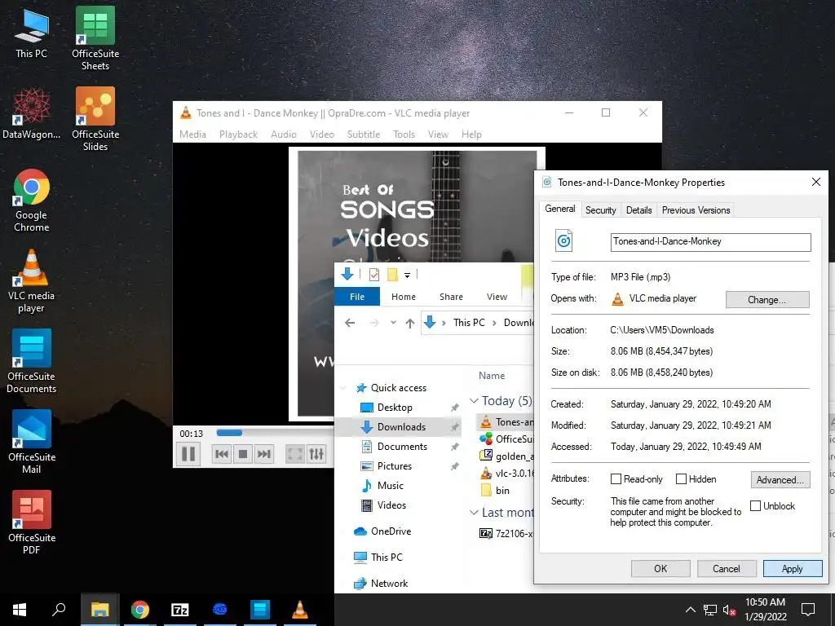Click OK in Properties dialog
Screen dimensions: 835x626
click(x=660, y=568)
